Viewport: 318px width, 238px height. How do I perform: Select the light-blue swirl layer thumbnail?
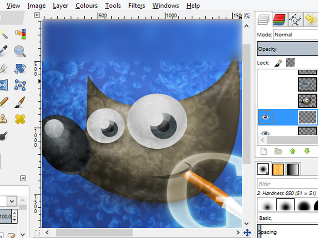pos(307,84)
